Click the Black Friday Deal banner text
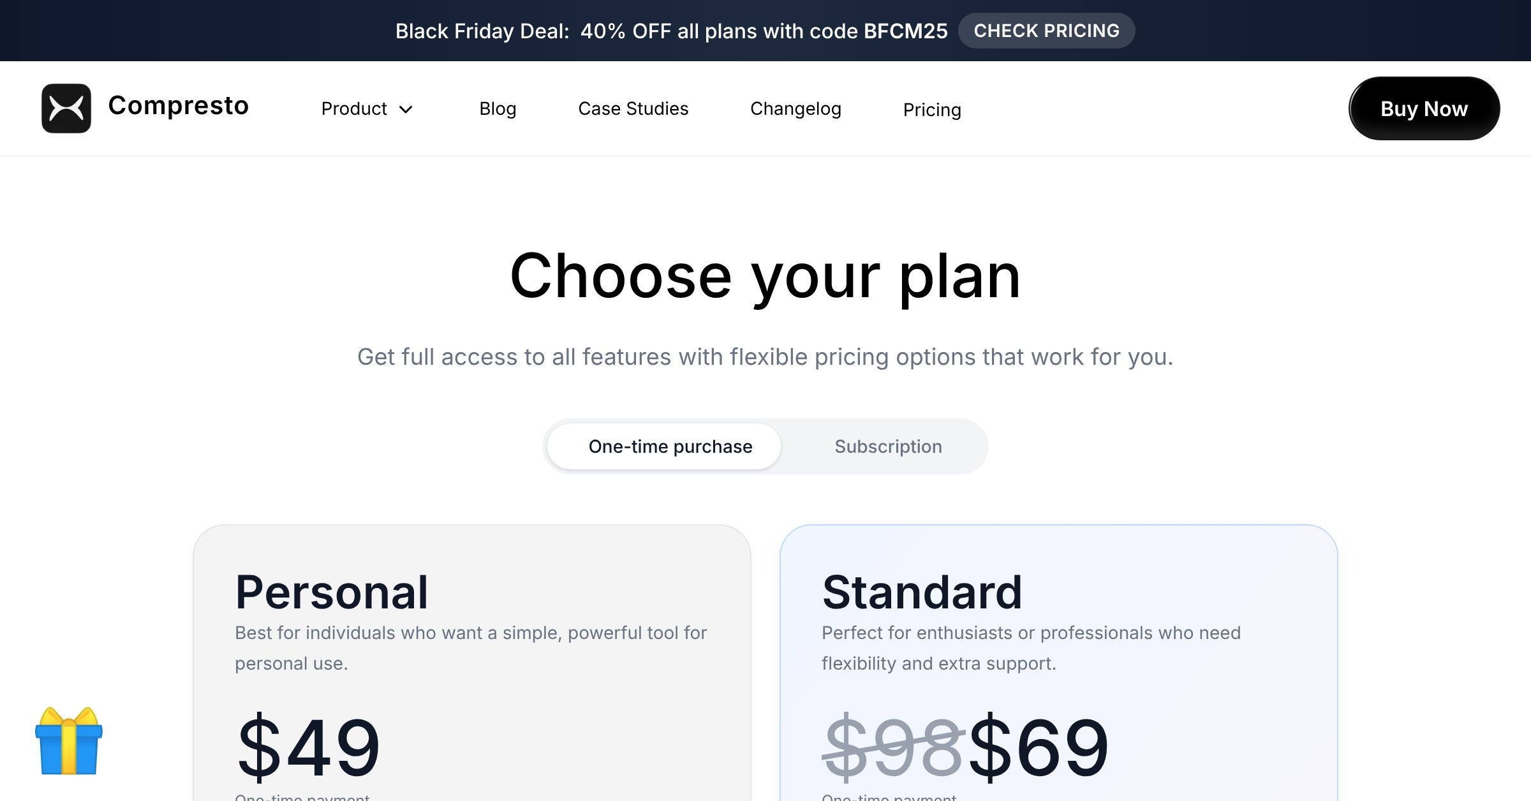This screenshot has width=1531, height=801. (671, 31)
